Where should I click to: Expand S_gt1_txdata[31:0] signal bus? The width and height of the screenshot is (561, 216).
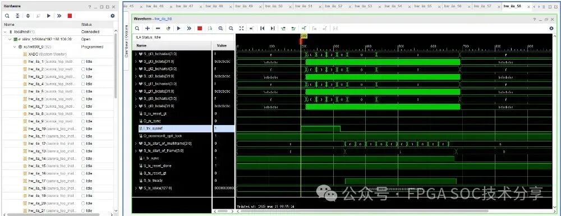[136, 91]
